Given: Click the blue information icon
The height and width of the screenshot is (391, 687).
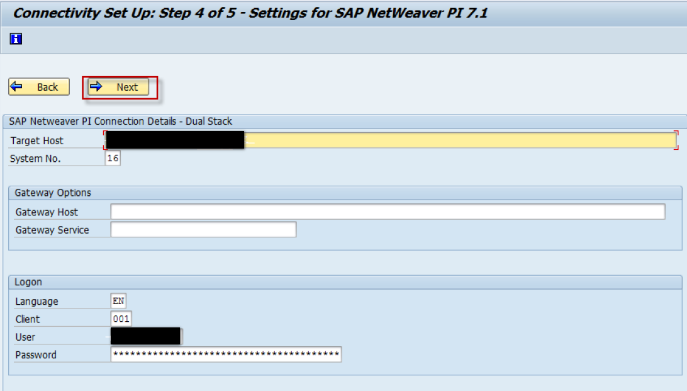Looking at the screenshot, I should [x=16, y=39].
